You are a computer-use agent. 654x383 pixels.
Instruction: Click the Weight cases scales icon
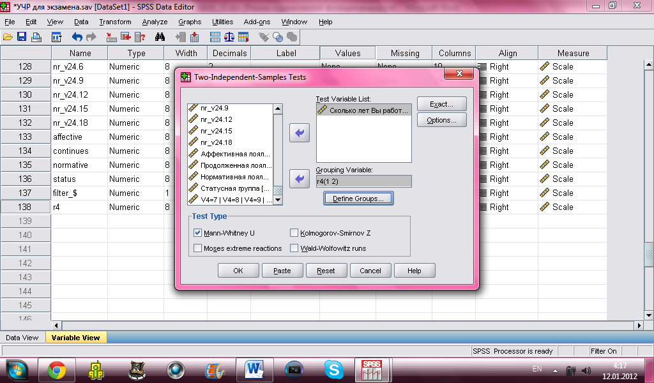point(229,37)
